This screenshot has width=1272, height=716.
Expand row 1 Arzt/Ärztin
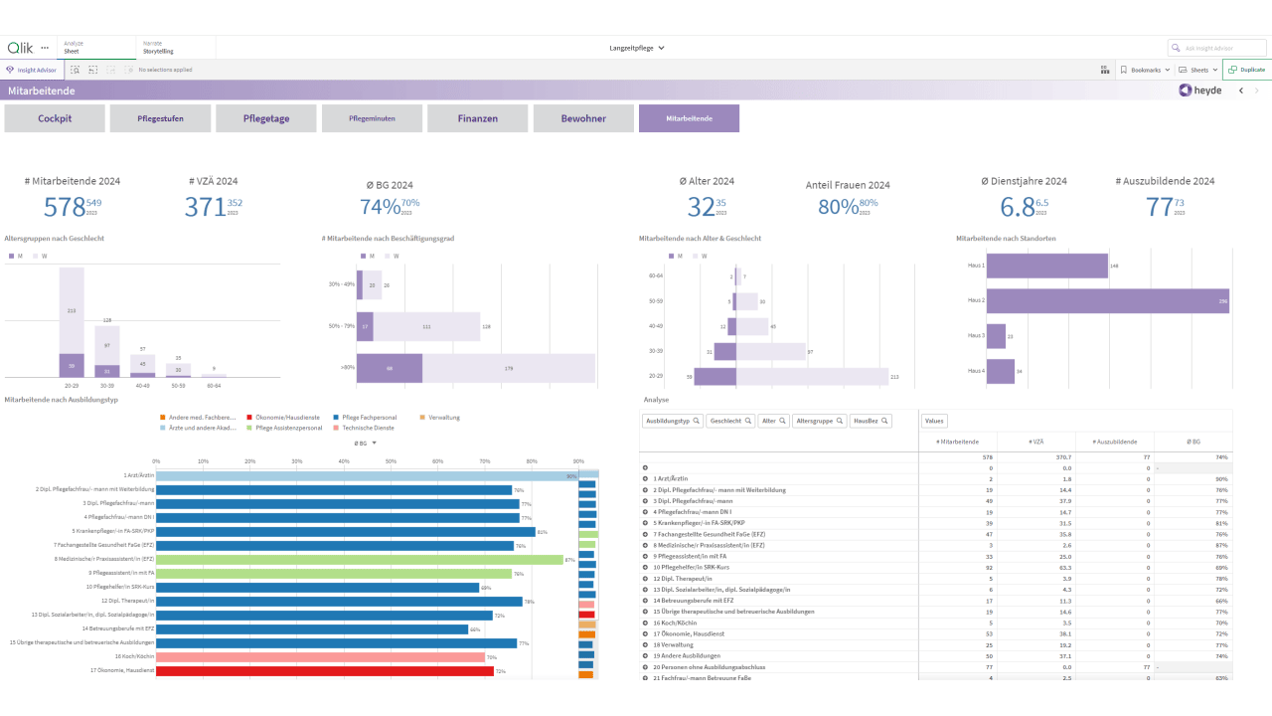pos(646,478)
